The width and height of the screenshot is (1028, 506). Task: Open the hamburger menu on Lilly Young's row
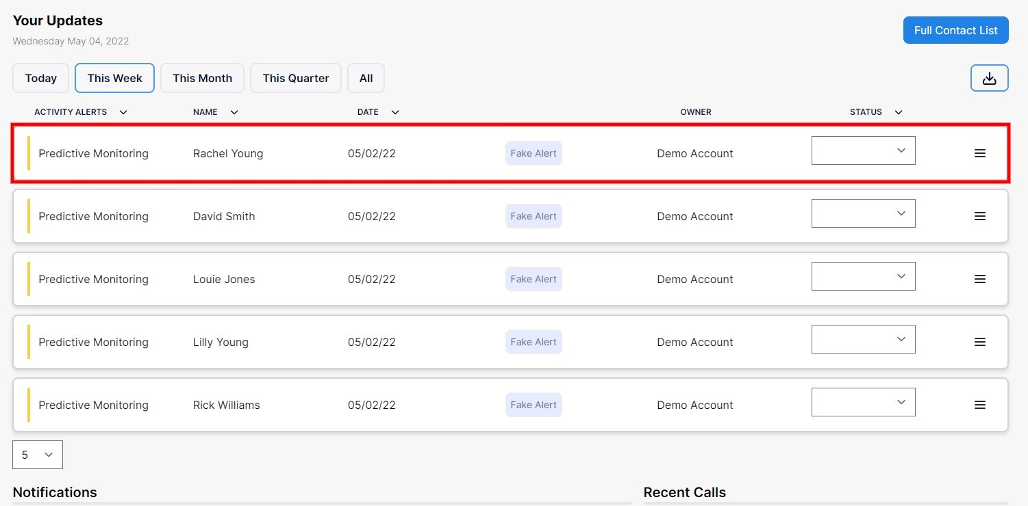click(x=980, y=342)
